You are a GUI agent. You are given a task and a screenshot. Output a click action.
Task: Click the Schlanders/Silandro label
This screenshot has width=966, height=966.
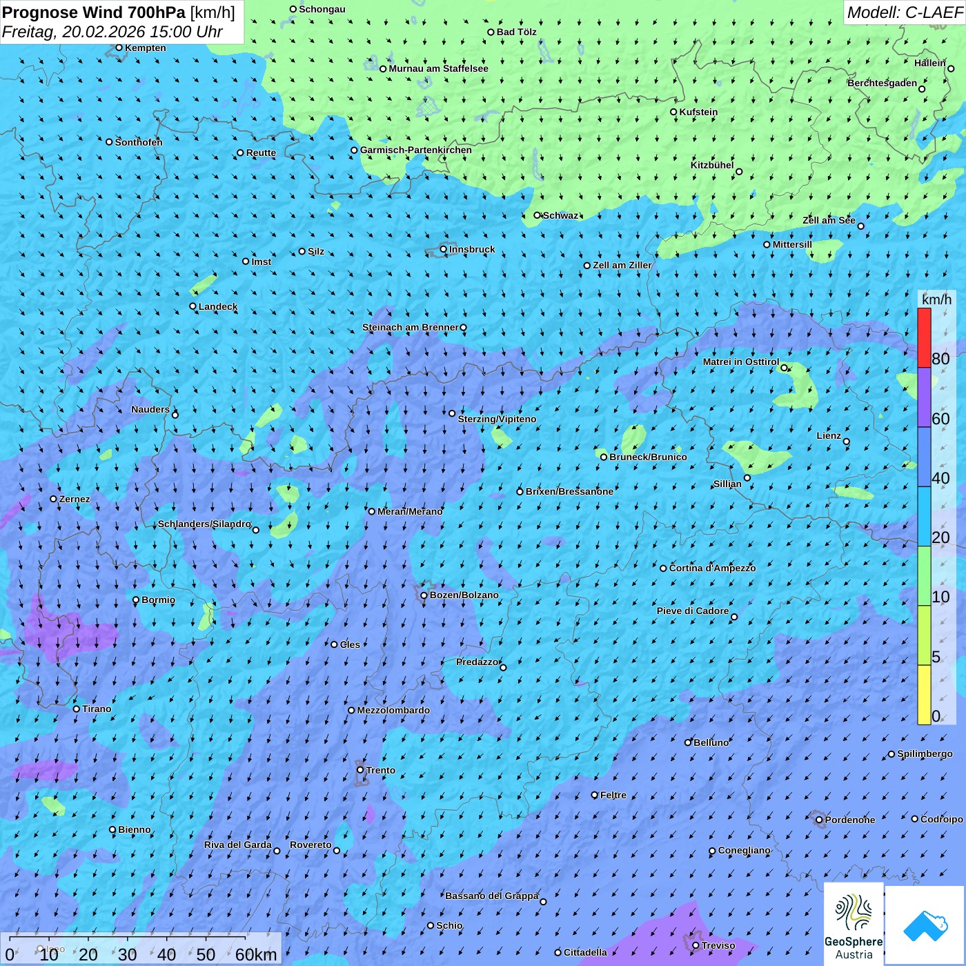coord(204,524)
